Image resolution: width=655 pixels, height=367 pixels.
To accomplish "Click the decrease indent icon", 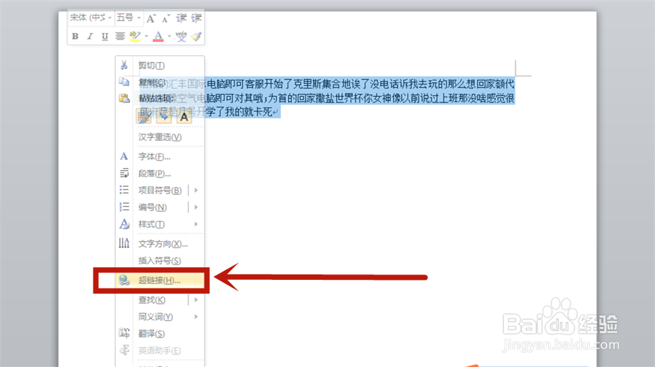I will click(x=182, y=18).
